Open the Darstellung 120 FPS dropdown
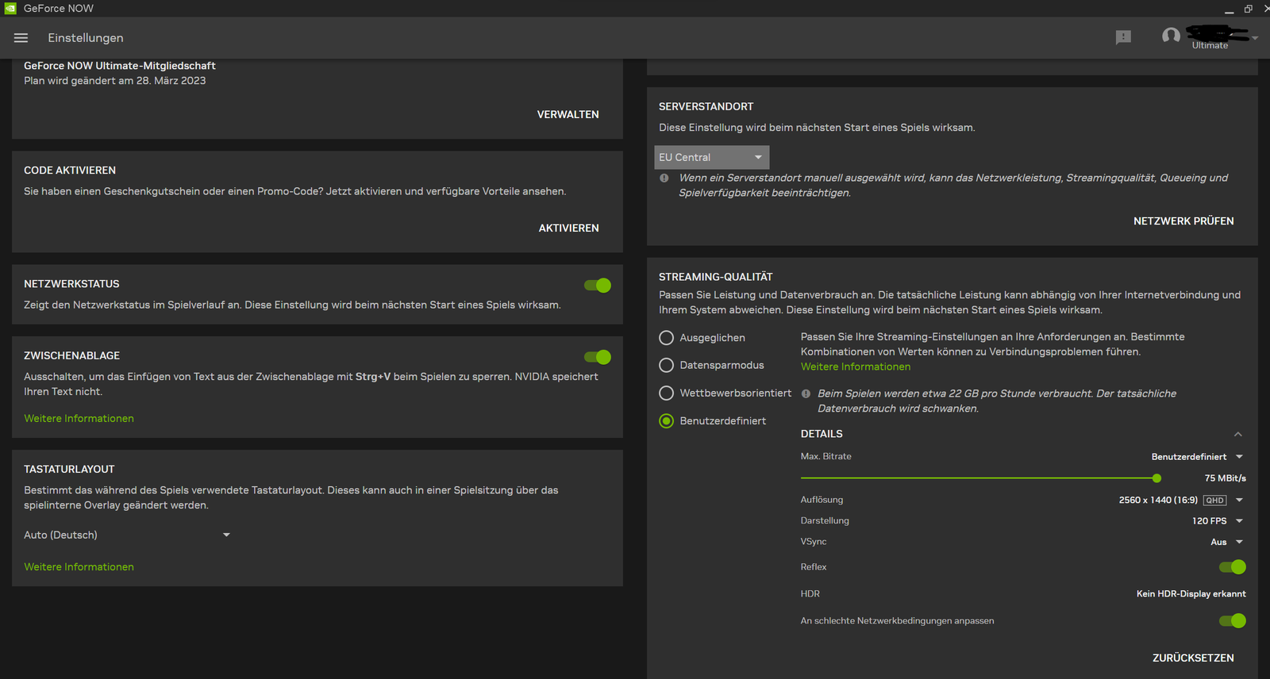 point(1218,521)
